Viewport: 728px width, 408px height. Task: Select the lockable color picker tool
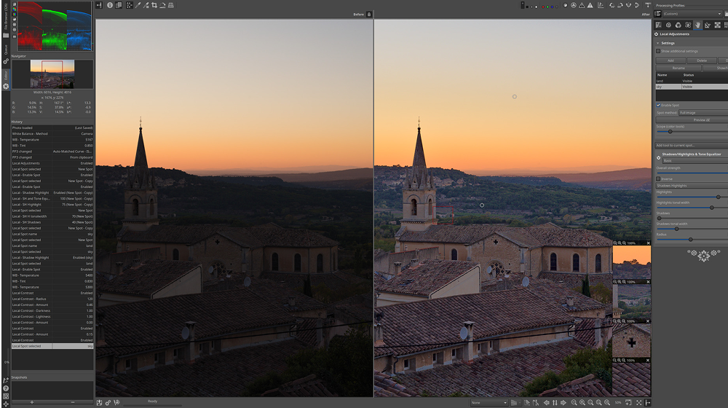[x=146, y=5]
